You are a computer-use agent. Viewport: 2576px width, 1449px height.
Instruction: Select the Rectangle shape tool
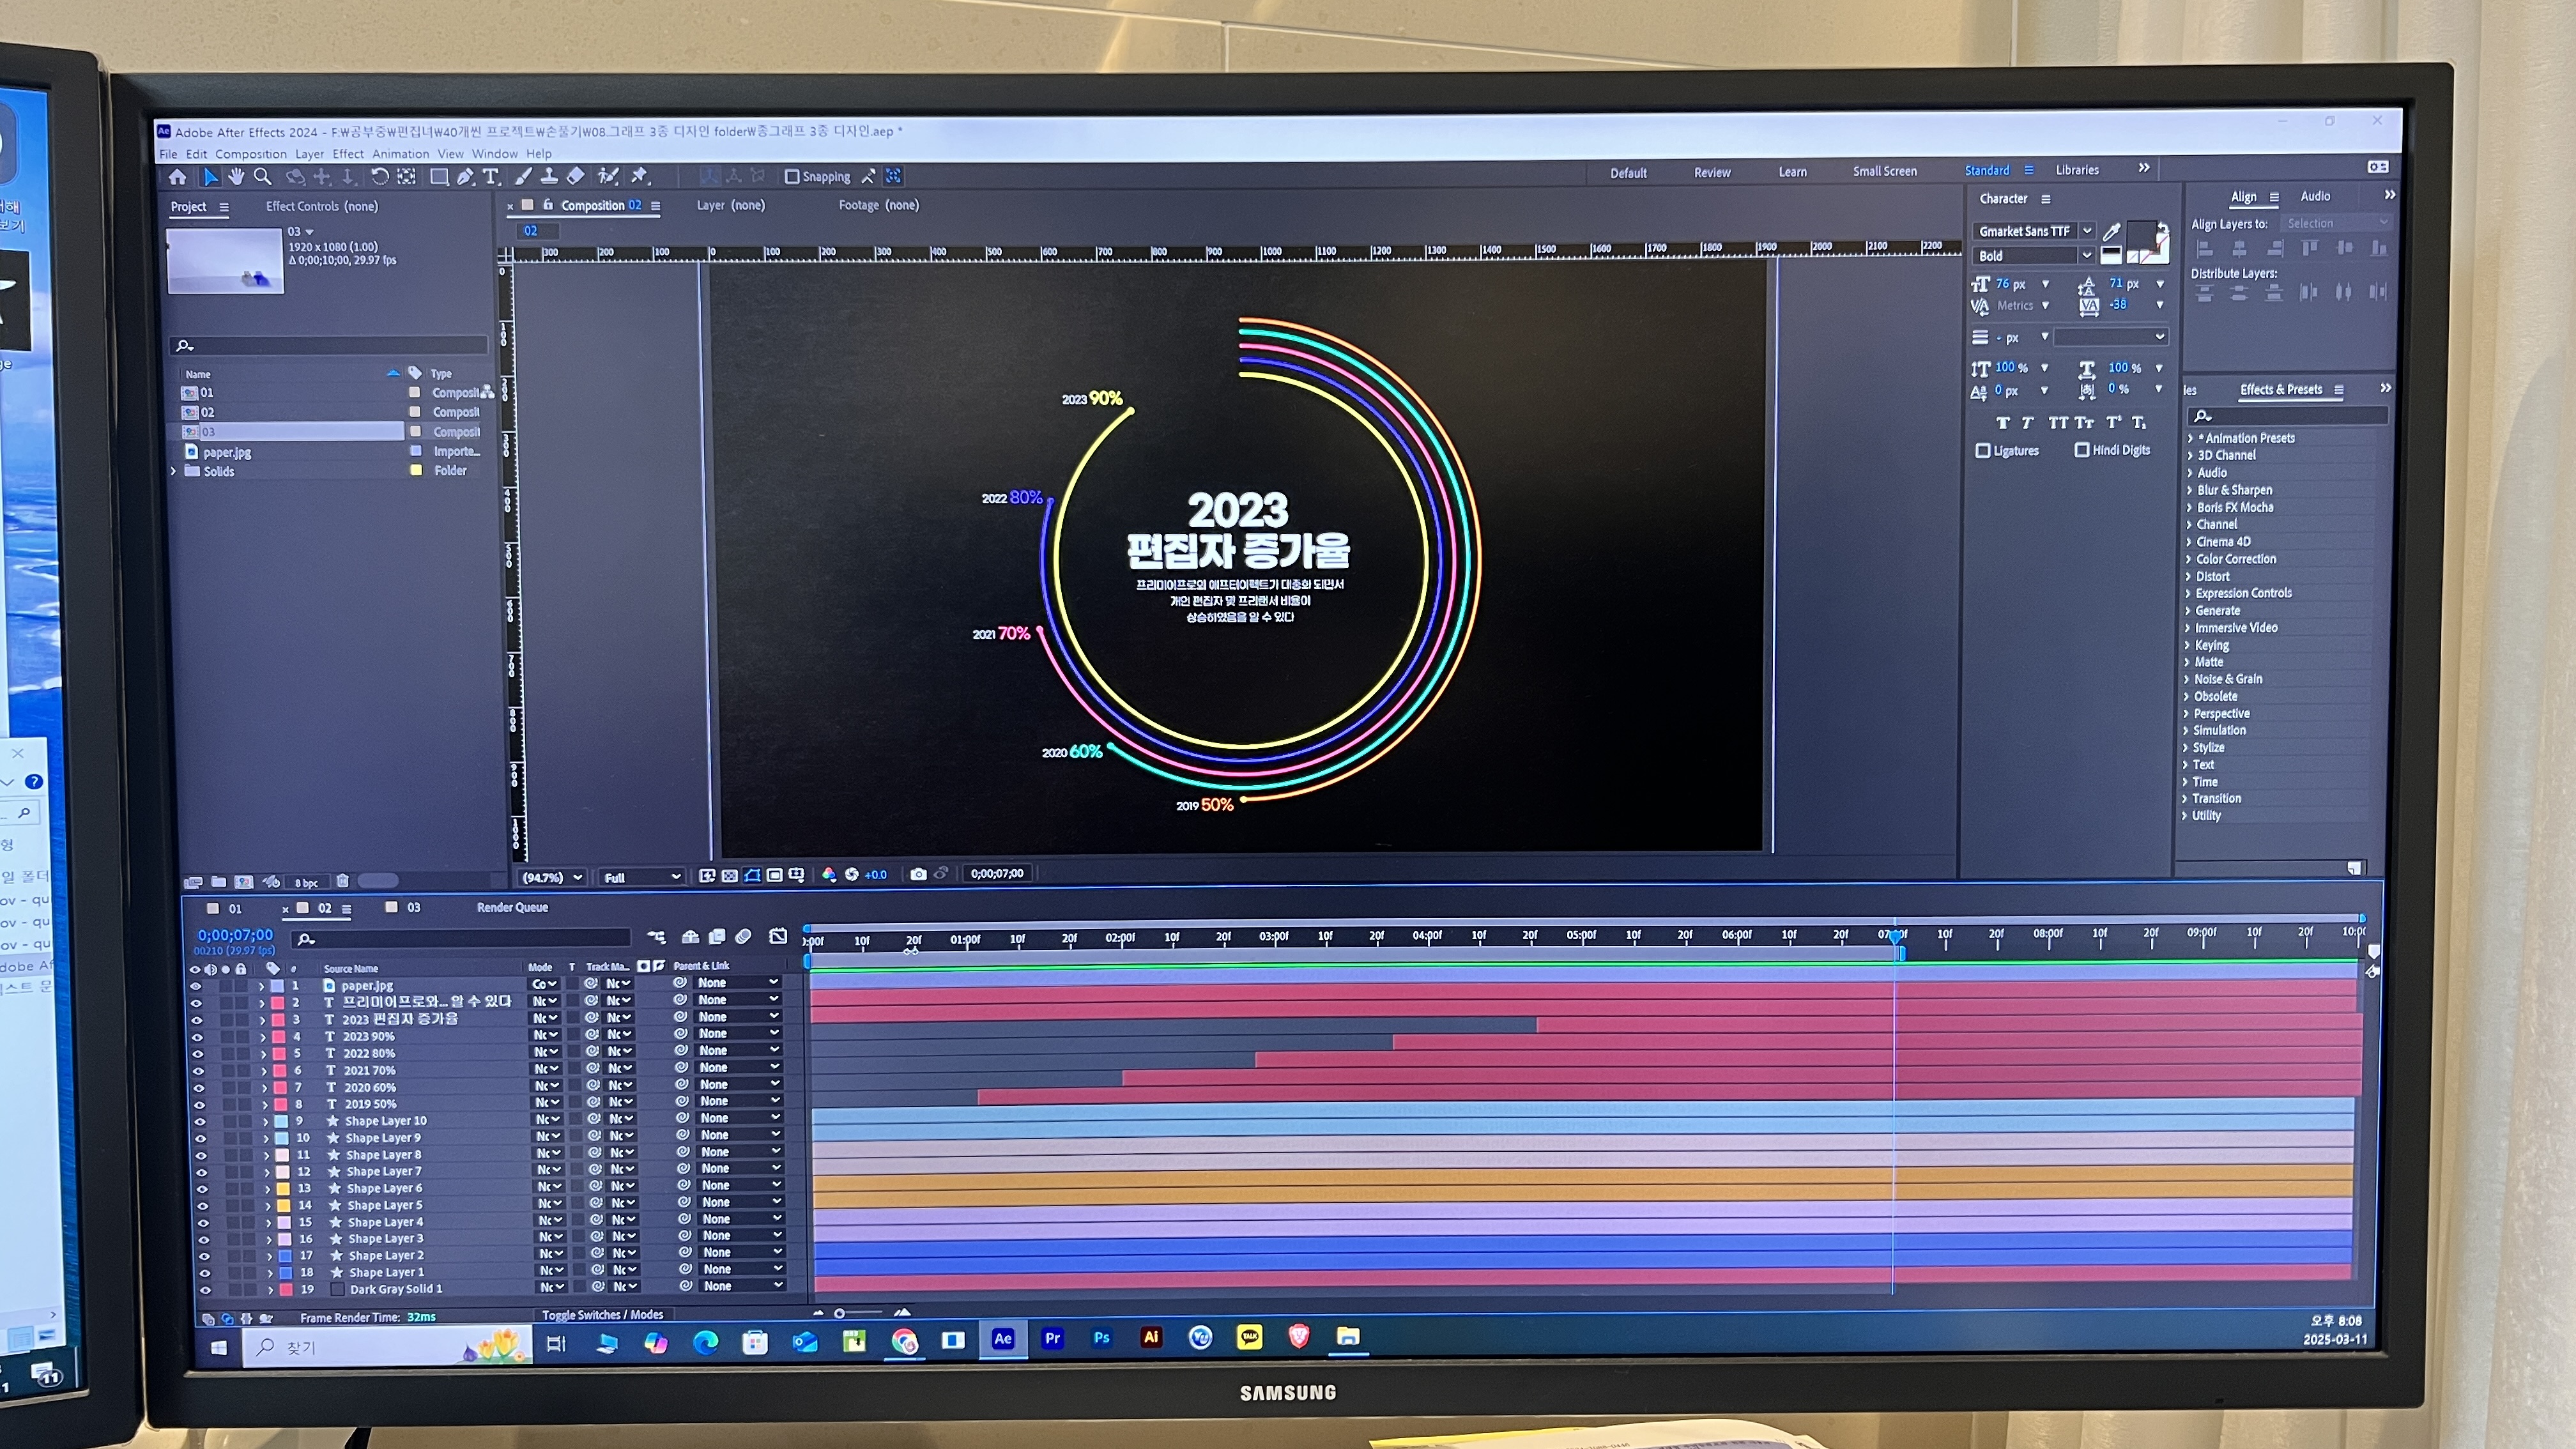point(438,177)
